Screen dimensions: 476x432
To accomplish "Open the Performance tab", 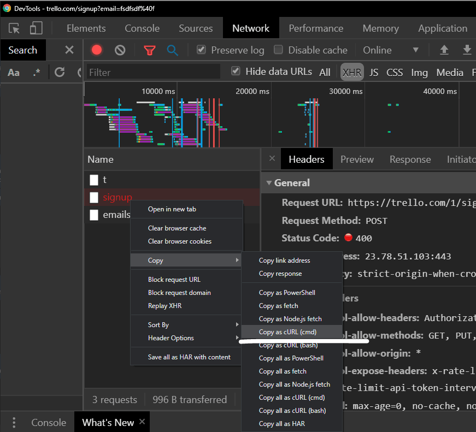I will (316, 28).
